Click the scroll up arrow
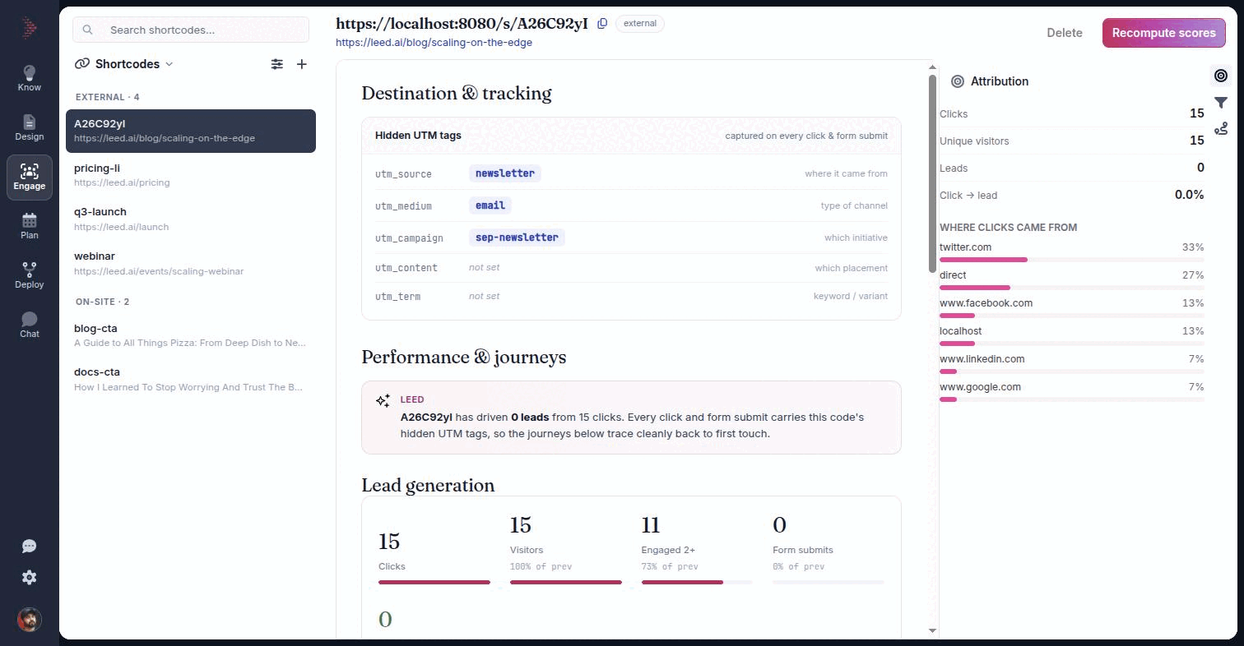1244x646 pixels. 932,67
